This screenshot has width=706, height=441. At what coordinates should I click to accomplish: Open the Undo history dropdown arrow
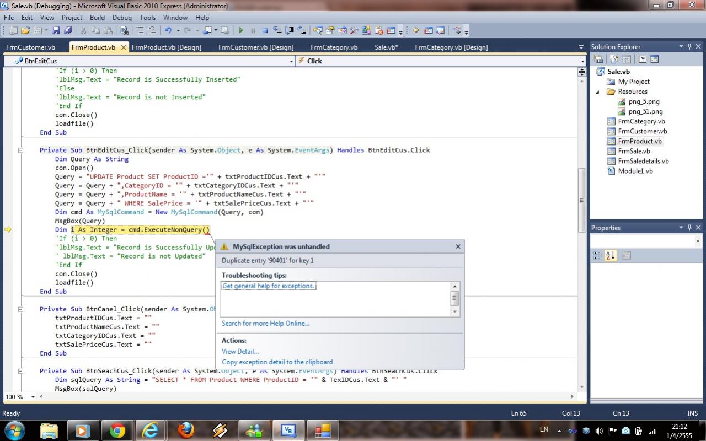(178, 30)
